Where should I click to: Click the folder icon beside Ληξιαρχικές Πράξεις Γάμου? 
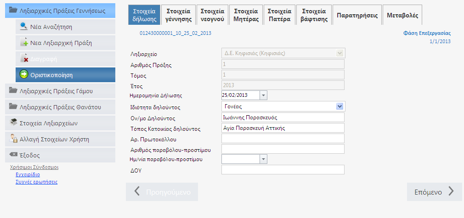13,91
